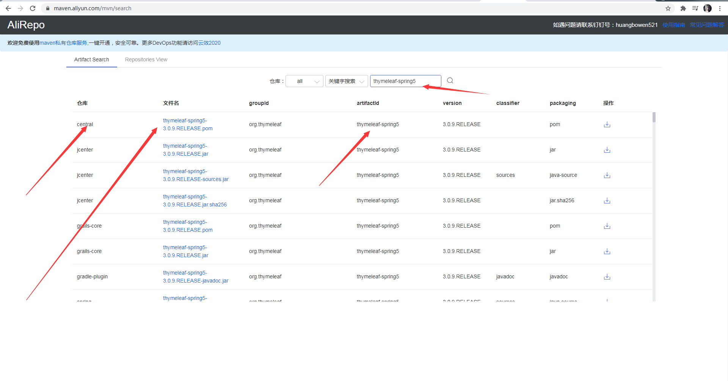Open the 关键字搜索 search type dropdown
Screen dimensions: 728x381
[x=347, y=81]
